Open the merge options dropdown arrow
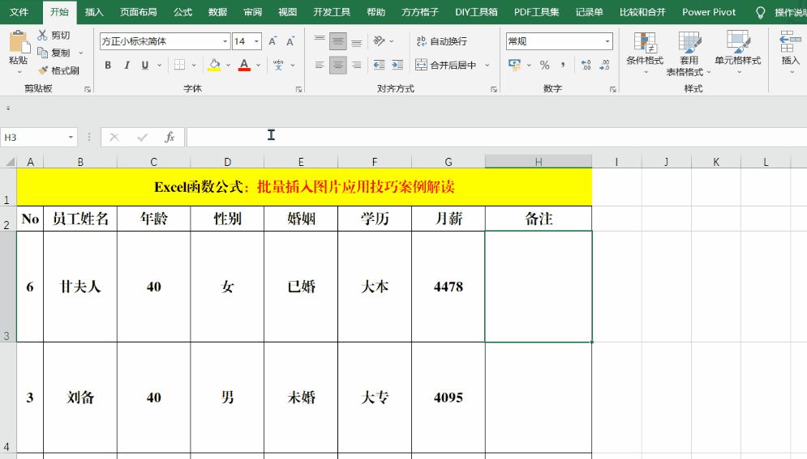Viewport: 807px width, 459px height. 487,66
